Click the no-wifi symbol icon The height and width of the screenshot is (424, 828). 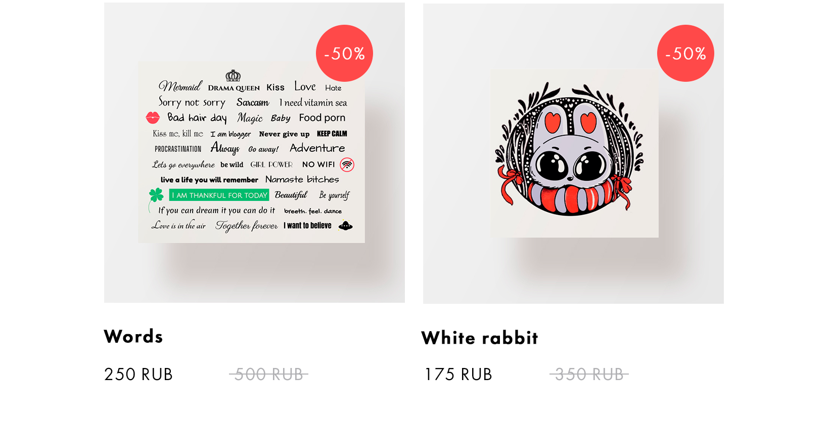click(347, 165)
